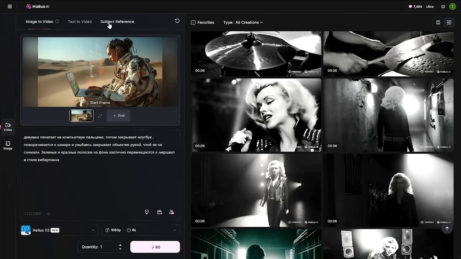Click the large Start Frame preview image

click(100, 72)
